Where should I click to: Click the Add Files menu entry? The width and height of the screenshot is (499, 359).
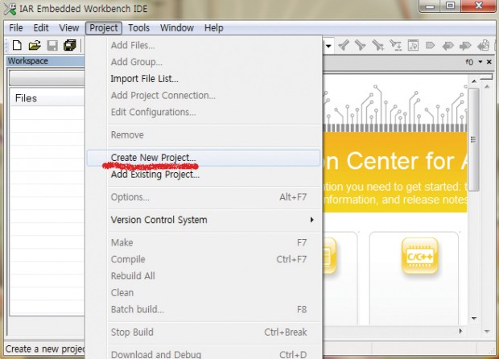[204, 45]
